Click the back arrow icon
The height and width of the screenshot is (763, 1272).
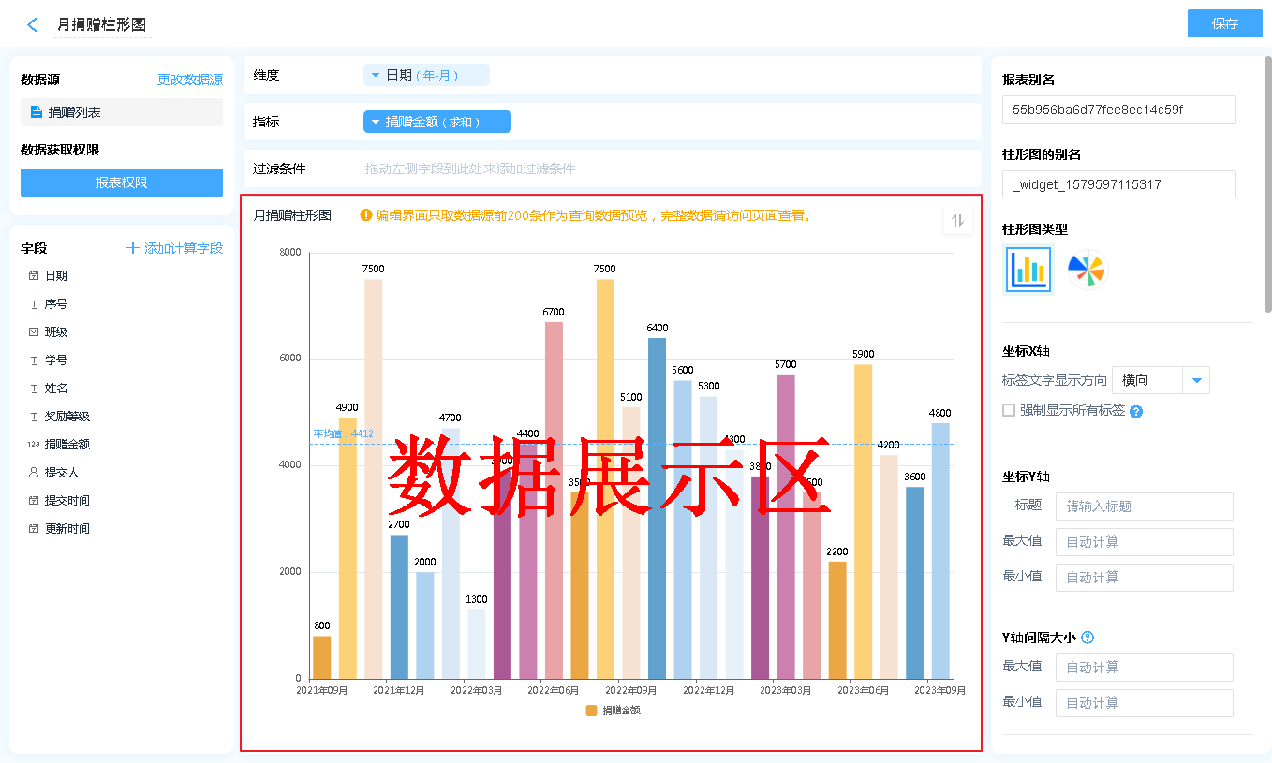click(x=33, y=25)
